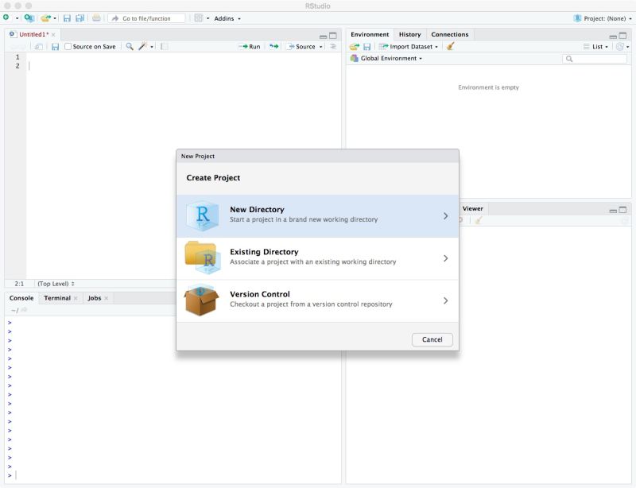
Task: Focus the Environment search field
Action: click(x=595, y=59)
